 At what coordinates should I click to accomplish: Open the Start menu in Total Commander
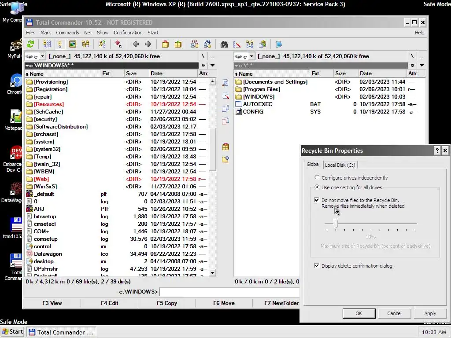153,33
